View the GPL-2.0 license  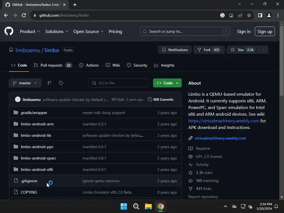pyautogui.click(x=209, y=156)
